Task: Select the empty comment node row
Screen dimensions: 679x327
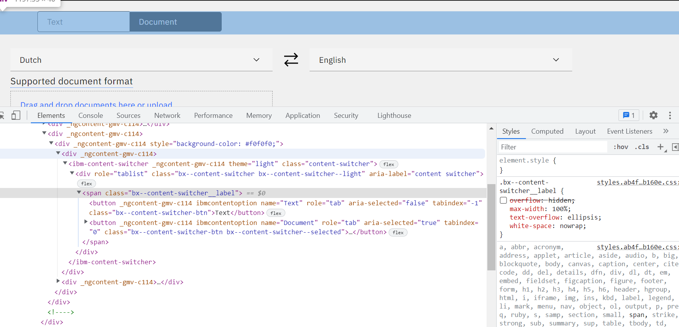Action: pyautogui.click(x=61, y=312)
